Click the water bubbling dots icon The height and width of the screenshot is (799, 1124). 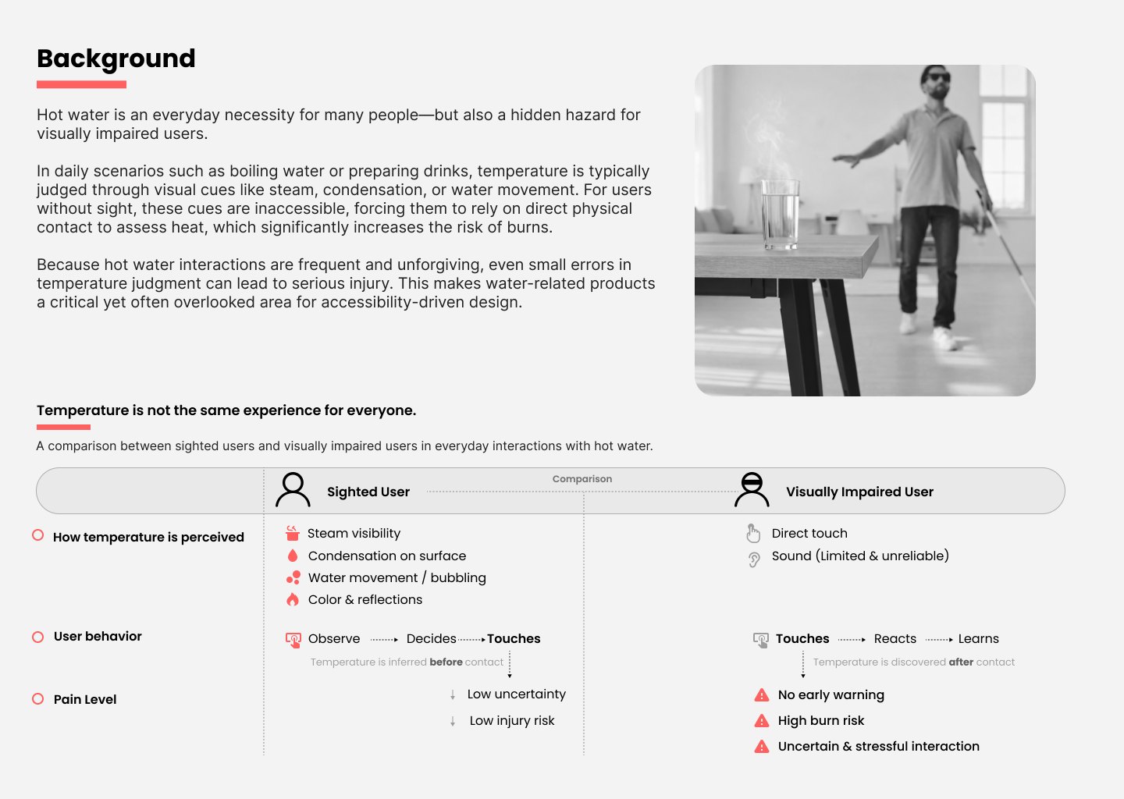(293, 577)
